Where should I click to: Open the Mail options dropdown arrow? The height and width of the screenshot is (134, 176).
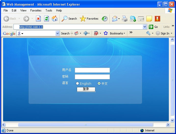coord(119,19)
